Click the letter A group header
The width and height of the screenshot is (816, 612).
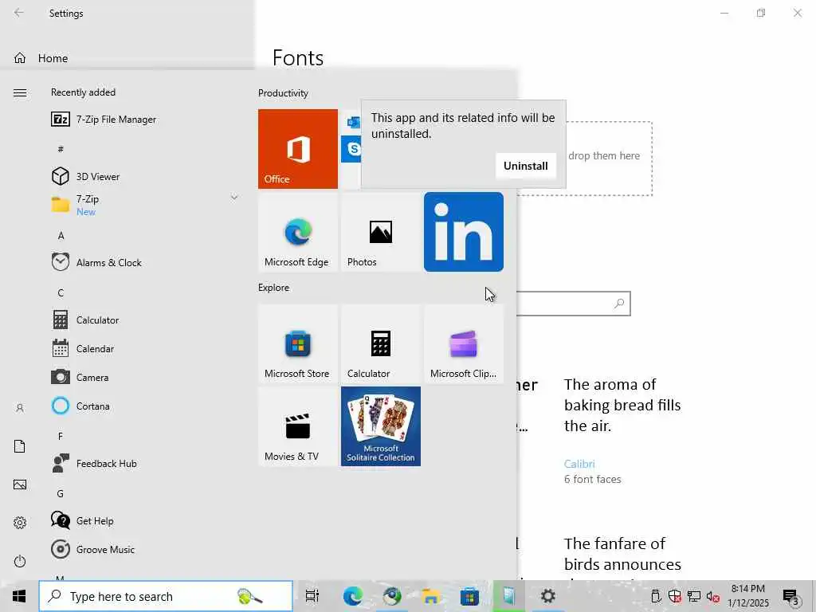point(61,236)
